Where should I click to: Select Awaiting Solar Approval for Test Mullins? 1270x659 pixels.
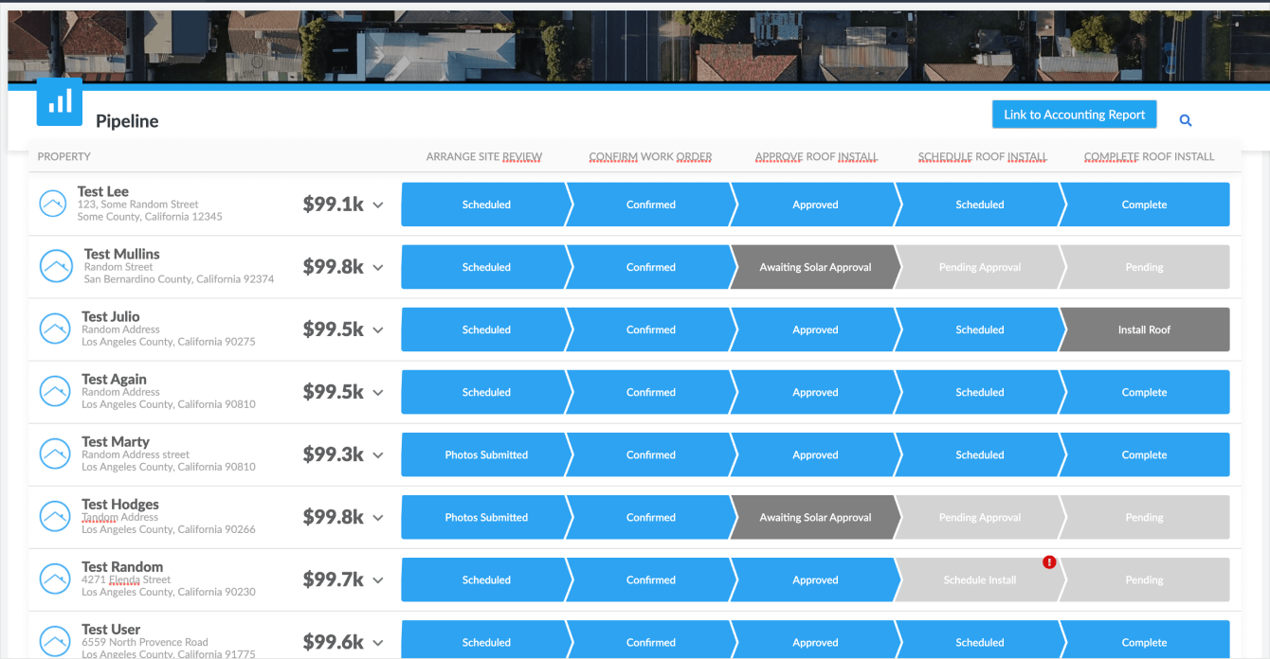pyautogui.click(x=815, y=267)
